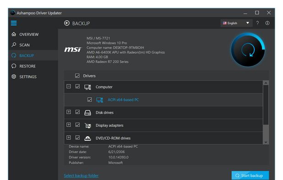Screen dimensions: 283x180
Task: Uncheck the DVD/CD-ROM drives checkbox
Action: 77,138
